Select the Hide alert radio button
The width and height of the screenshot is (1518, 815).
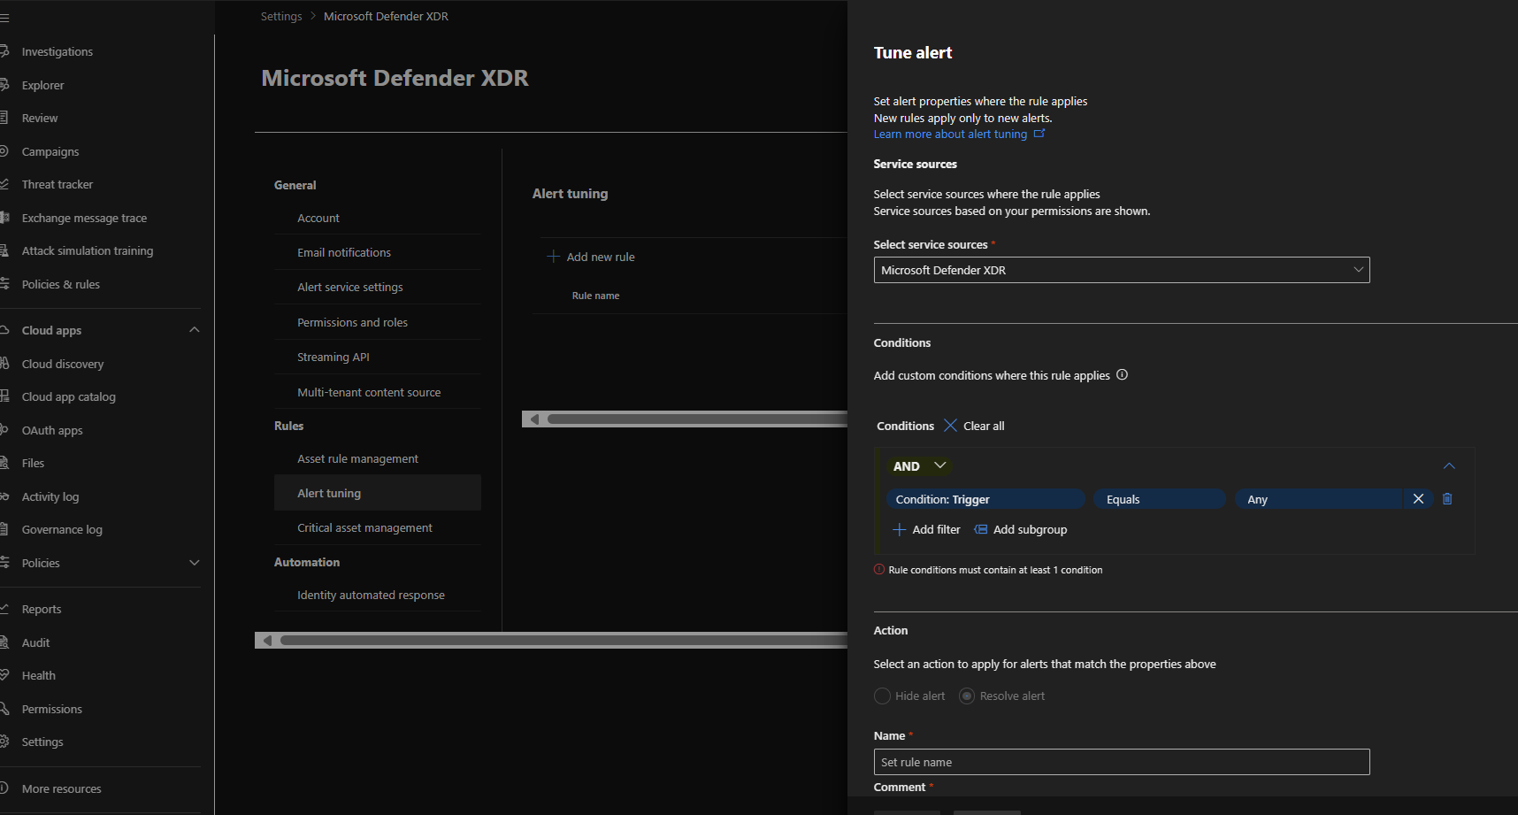click(882, 696)
